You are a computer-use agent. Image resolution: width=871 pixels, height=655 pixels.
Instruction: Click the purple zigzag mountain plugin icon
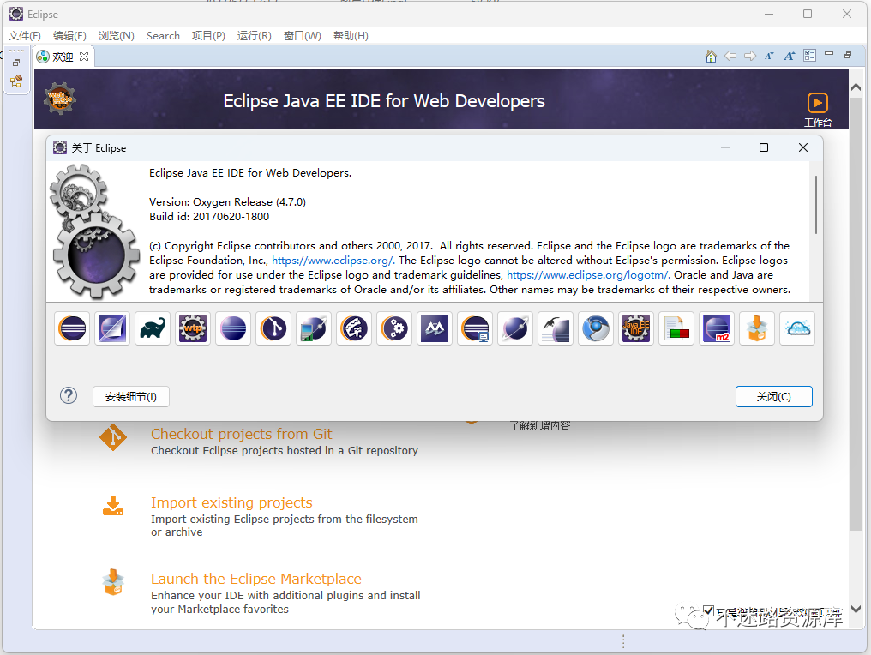tap(435, 328)
